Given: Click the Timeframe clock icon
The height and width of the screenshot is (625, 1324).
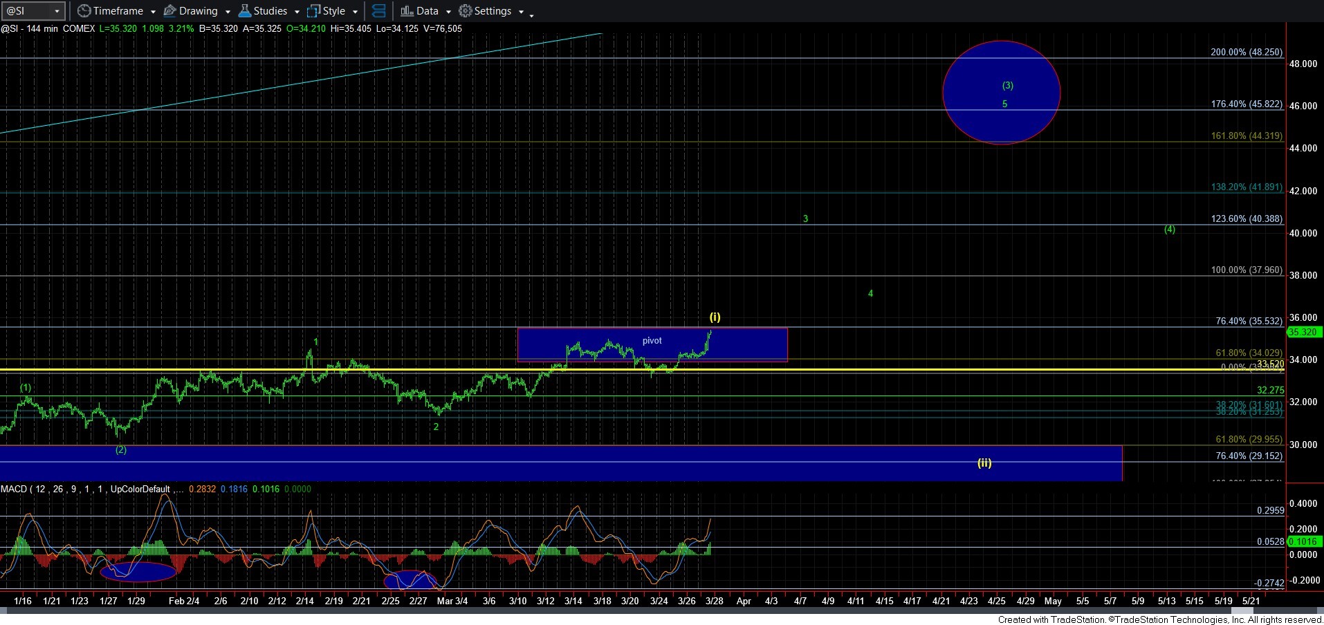Looking at the screenshot, I should [84, 11].
